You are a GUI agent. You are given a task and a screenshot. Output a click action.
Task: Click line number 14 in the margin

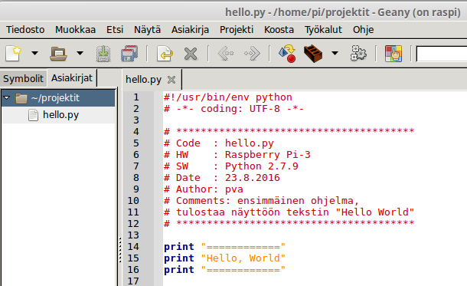[133, 247]
